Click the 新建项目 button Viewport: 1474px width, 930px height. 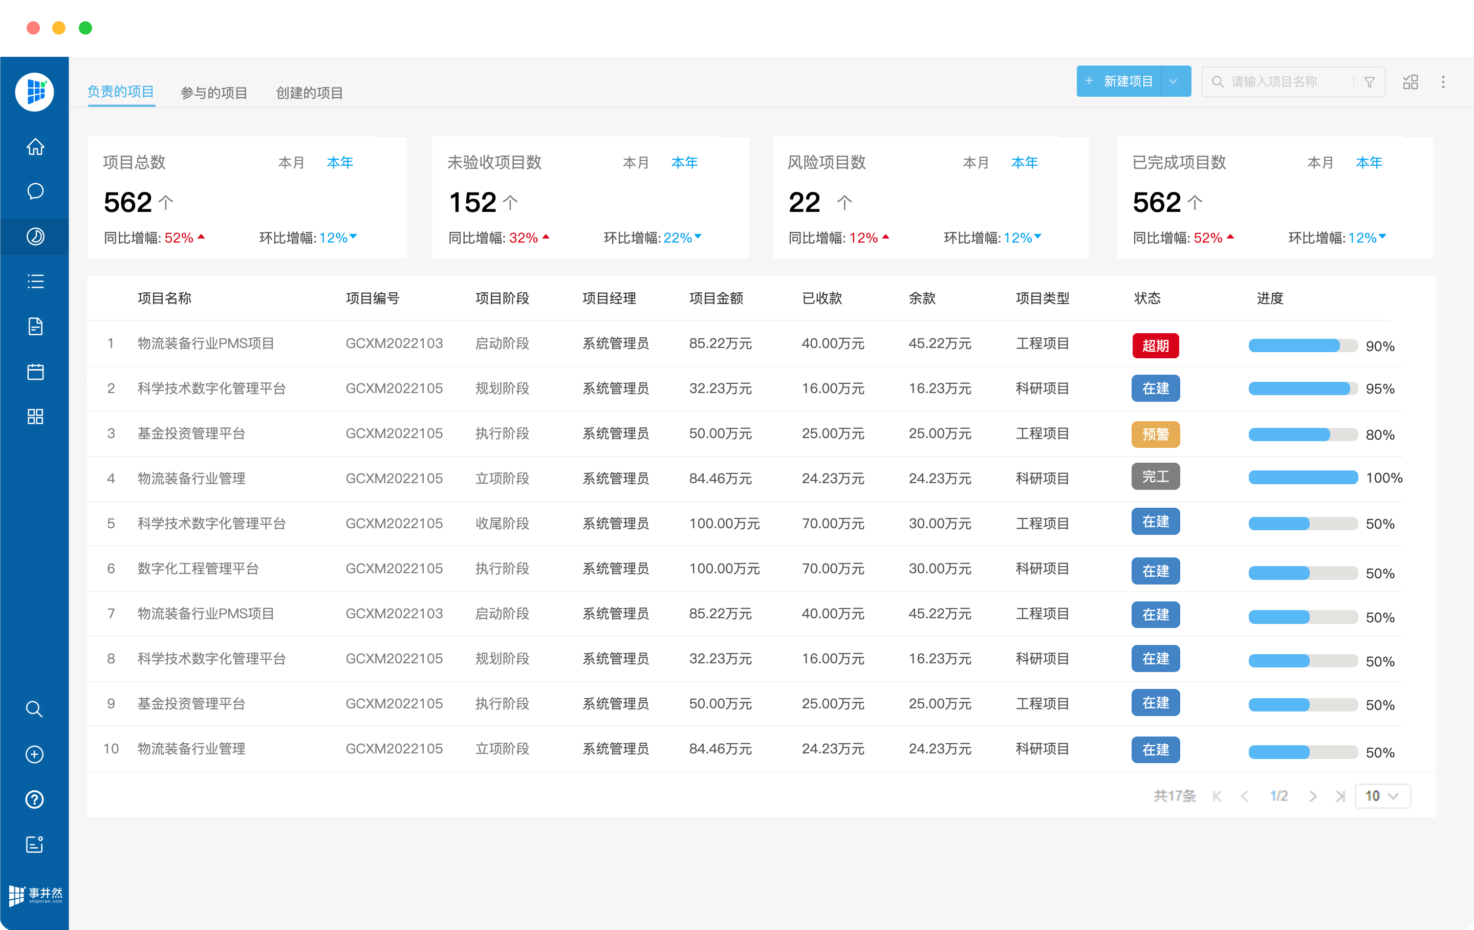[1119, 81]
